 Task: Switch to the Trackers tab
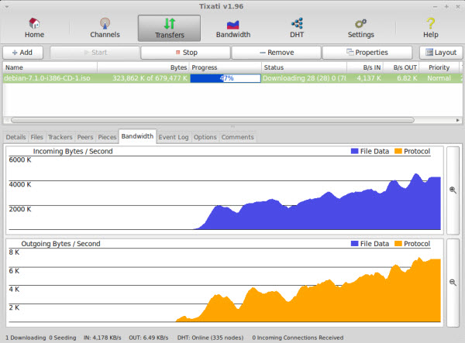60,137
